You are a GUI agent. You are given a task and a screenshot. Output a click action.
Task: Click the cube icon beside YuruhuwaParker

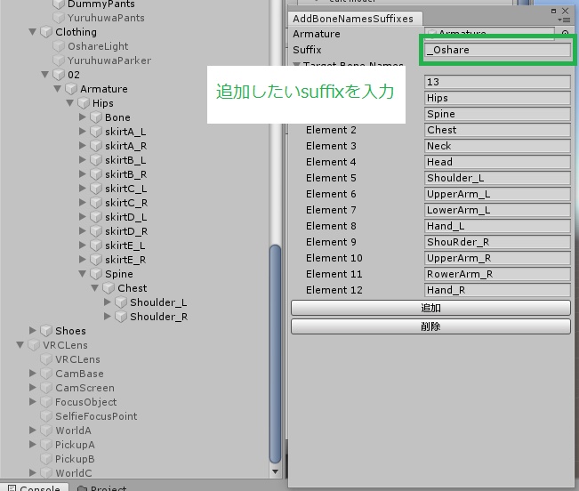pos(59,60)
